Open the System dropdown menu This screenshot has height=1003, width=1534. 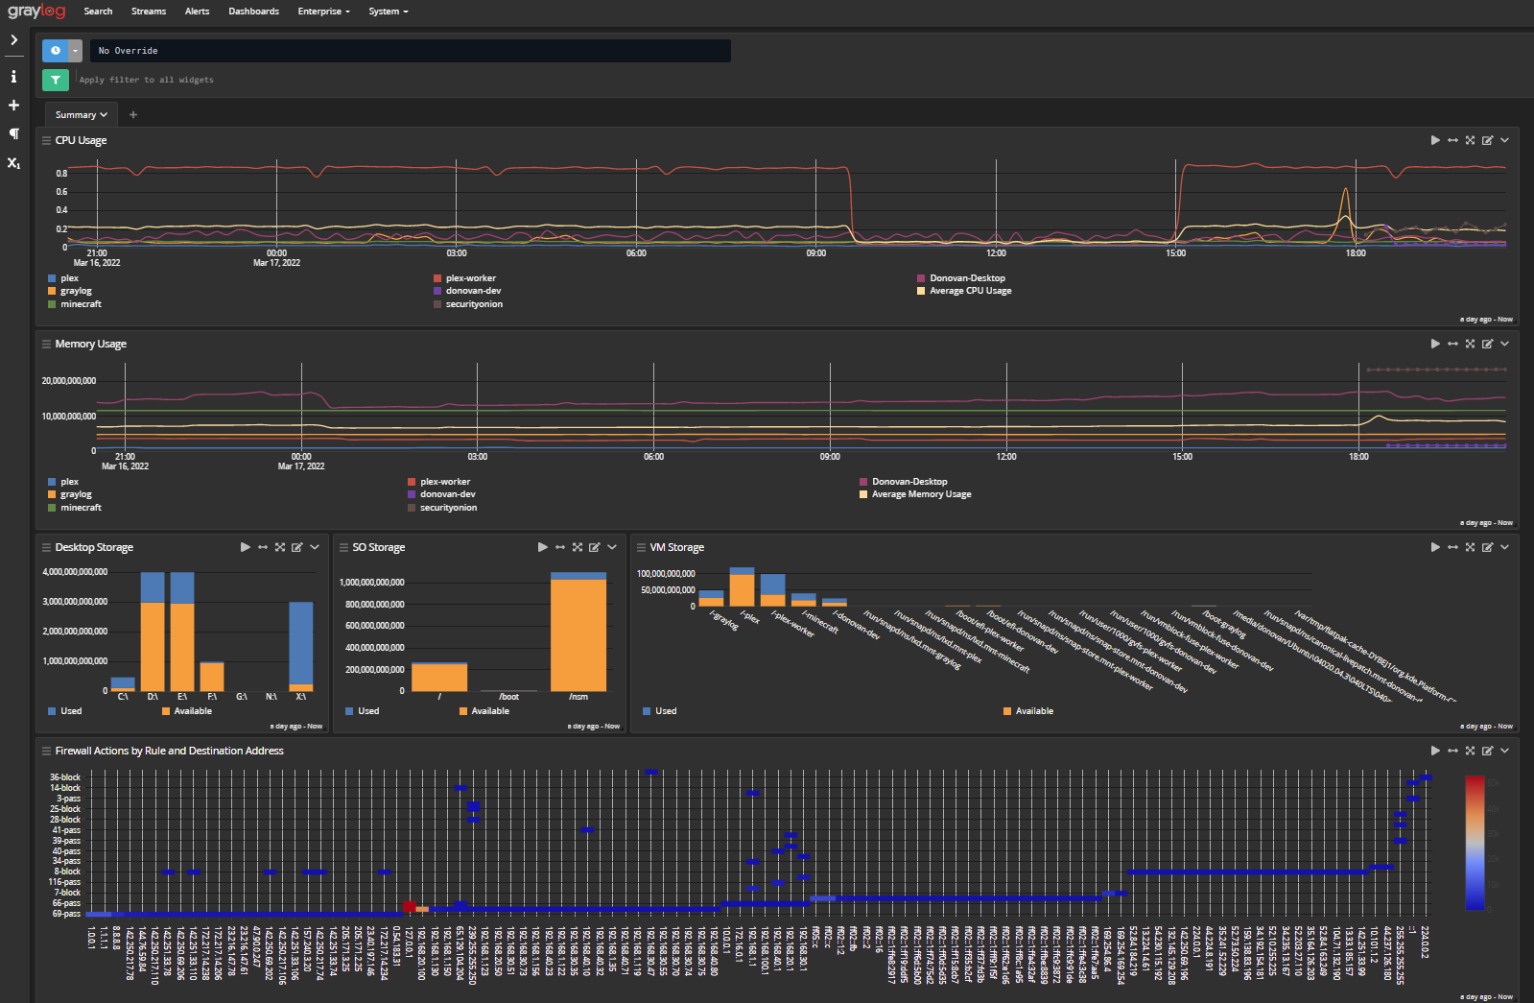pos(388,12)
